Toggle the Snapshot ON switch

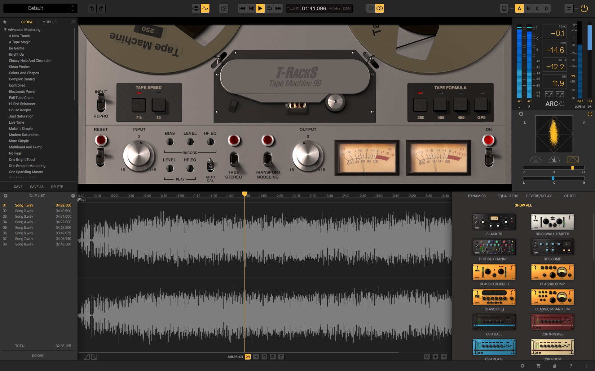point(247,356)
